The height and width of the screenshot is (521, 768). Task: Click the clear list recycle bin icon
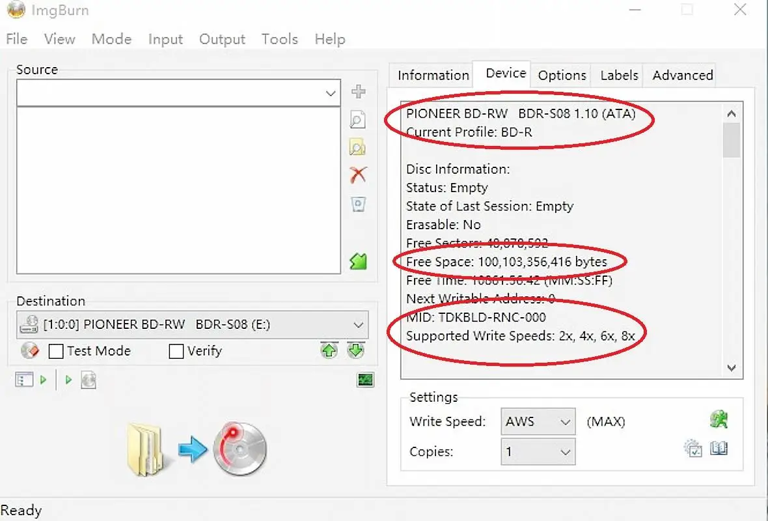[x=358, y=204]
